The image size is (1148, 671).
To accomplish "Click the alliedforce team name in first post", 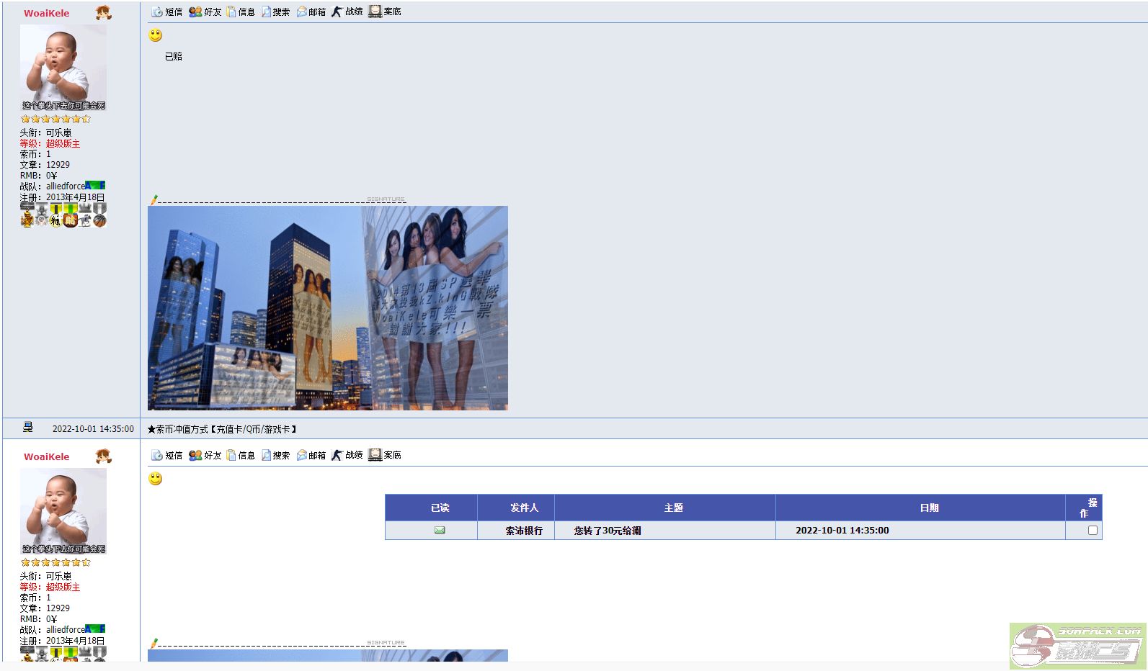I will coord(66,186).
